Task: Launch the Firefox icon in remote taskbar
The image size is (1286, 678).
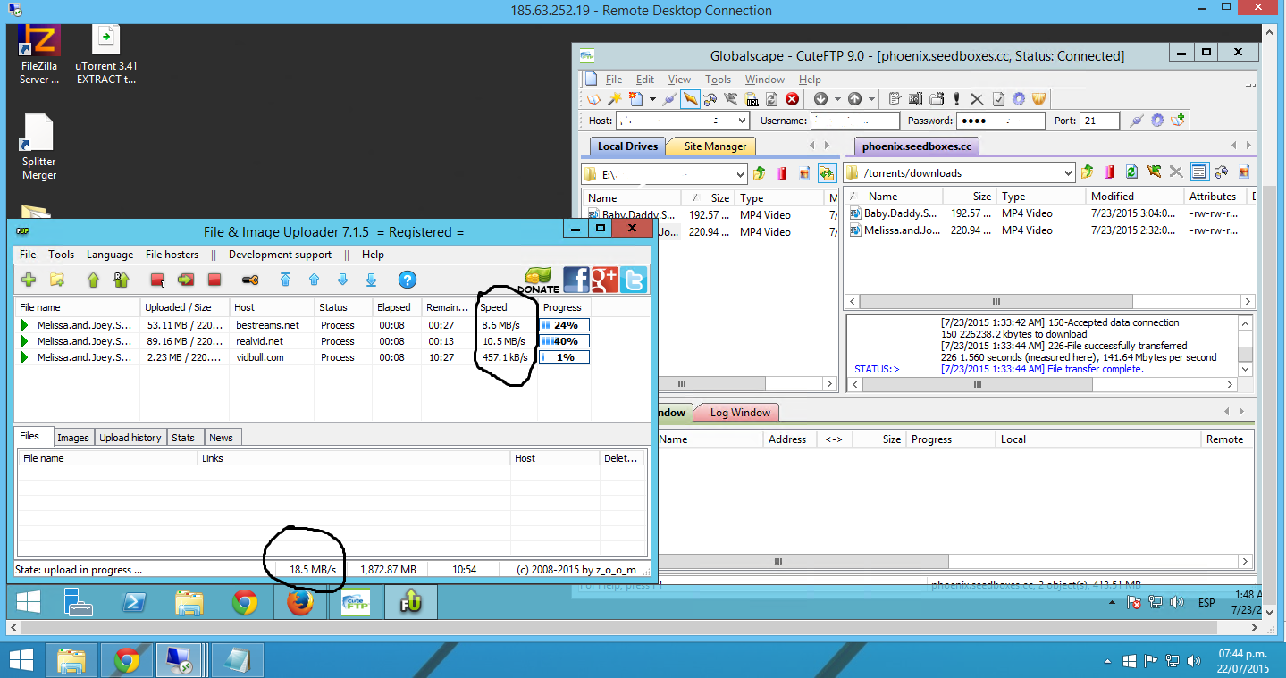Action: point(300,604)
